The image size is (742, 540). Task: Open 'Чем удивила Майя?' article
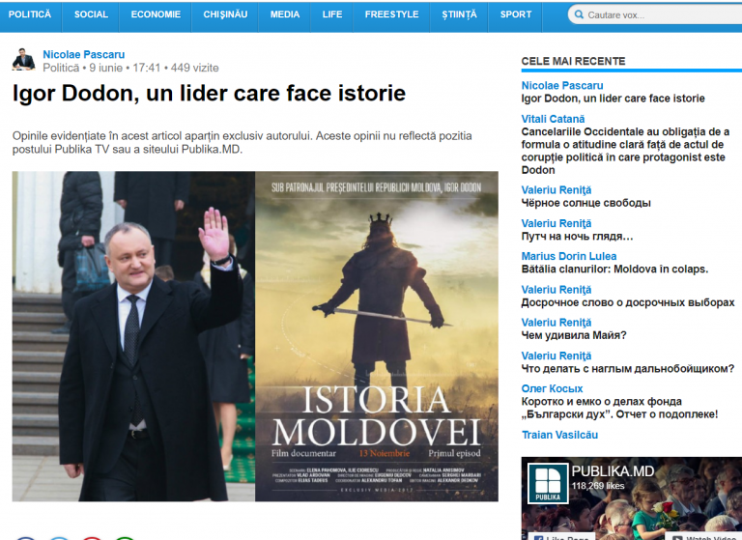pos(574,335)
